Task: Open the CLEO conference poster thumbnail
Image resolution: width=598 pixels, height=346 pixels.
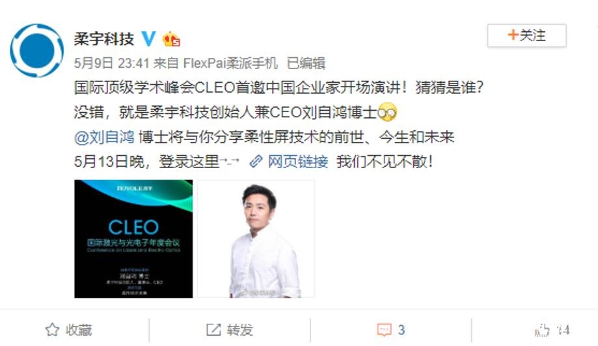Action: 133,238
